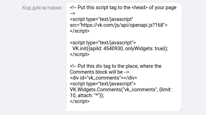Click the third <script type="text/javascript"> line
Image resolution: width=206 pixels, height=115 pixels.
pyautogui.click(x=103, y=84)
